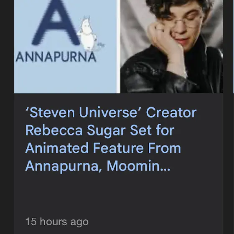Click the white divider between the images
This screenshot has width=234, height=234.
point(119,46)
